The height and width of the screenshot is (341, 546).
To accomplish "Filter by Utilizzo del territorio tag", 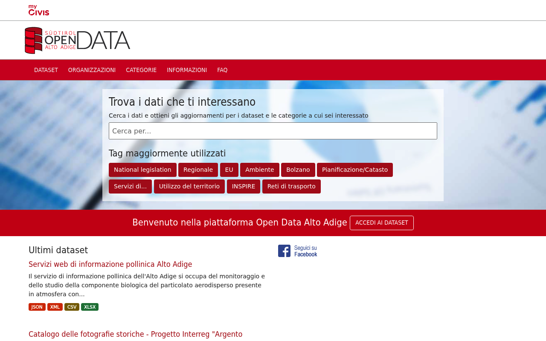I will [x=189, y=186].
